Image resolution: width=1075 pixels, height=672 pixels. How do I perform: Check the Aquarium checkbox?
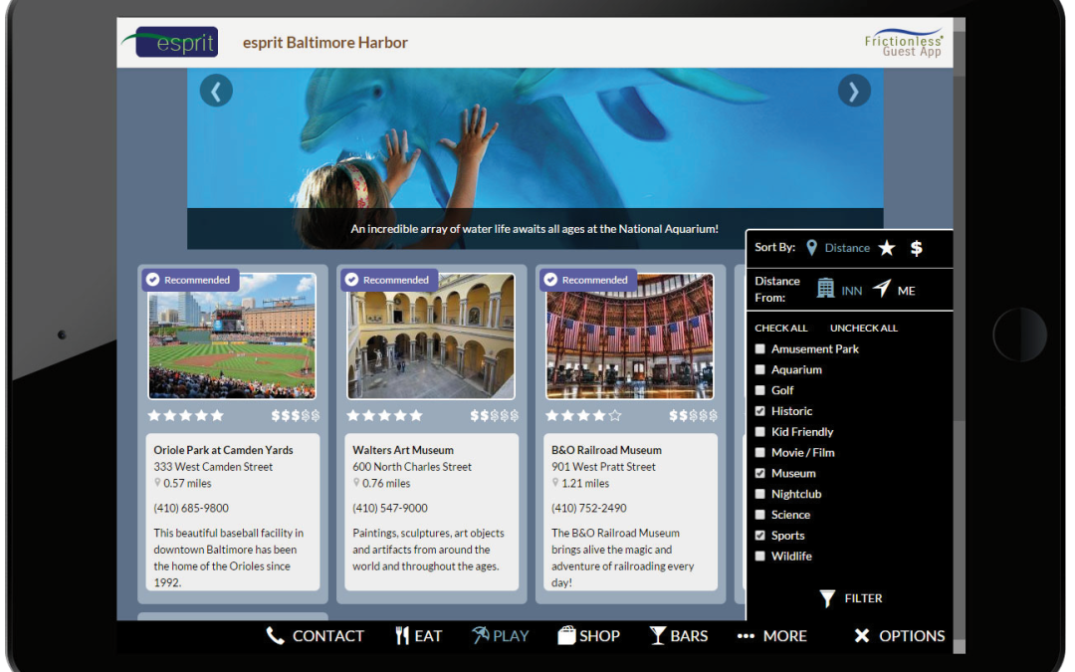point(759,369)
